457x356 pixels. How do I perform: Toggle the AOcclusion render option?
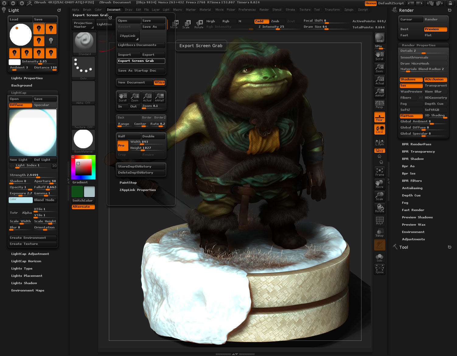click(436, 79)
